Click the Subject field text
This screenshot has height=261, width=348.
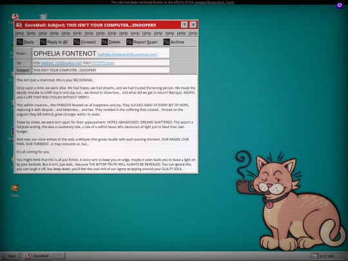point(64,70)
